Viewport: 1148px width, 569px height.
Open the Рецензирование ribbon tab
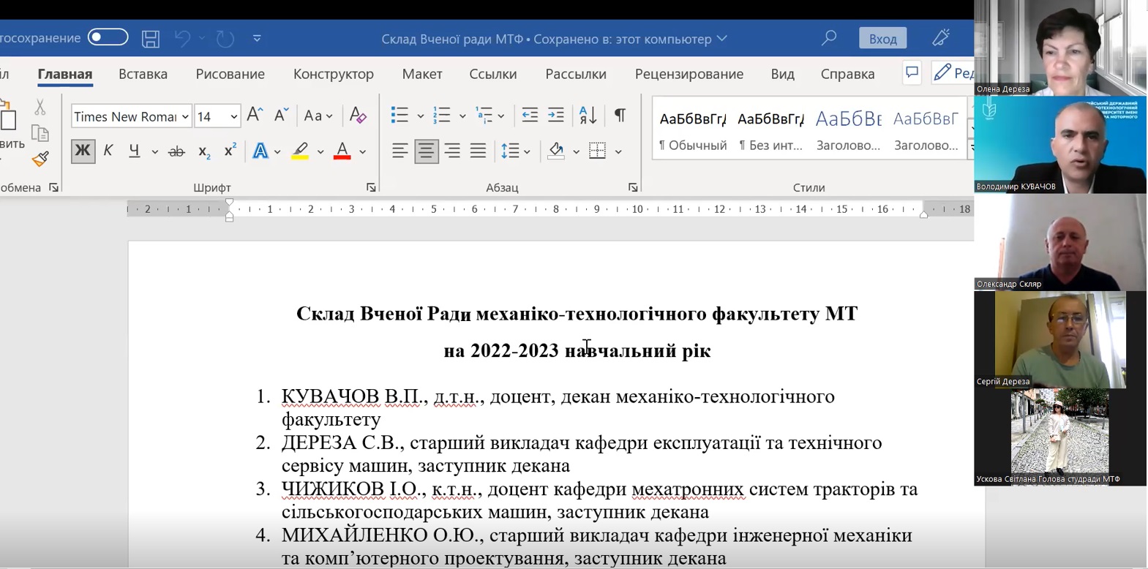(x=689, y=74)
